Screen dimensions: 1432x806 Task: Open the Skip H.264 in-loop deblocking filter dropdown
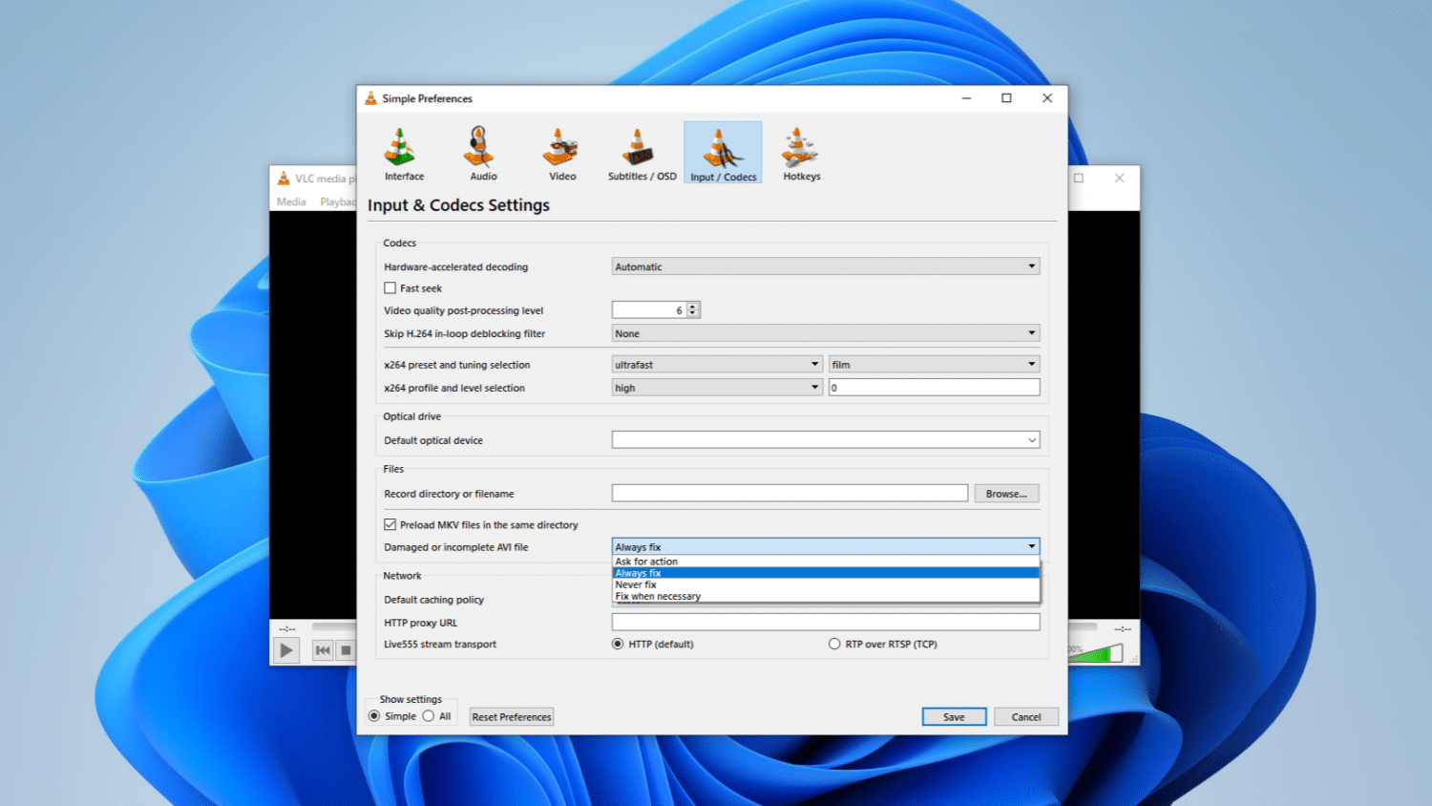pyautogui.click(x=826, y=333)
